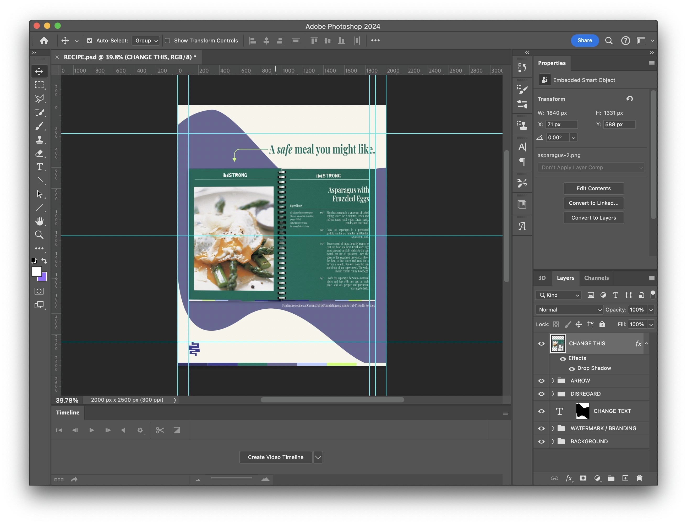
Task: Click the Reset Transform icon
Action: coord(629,99)
